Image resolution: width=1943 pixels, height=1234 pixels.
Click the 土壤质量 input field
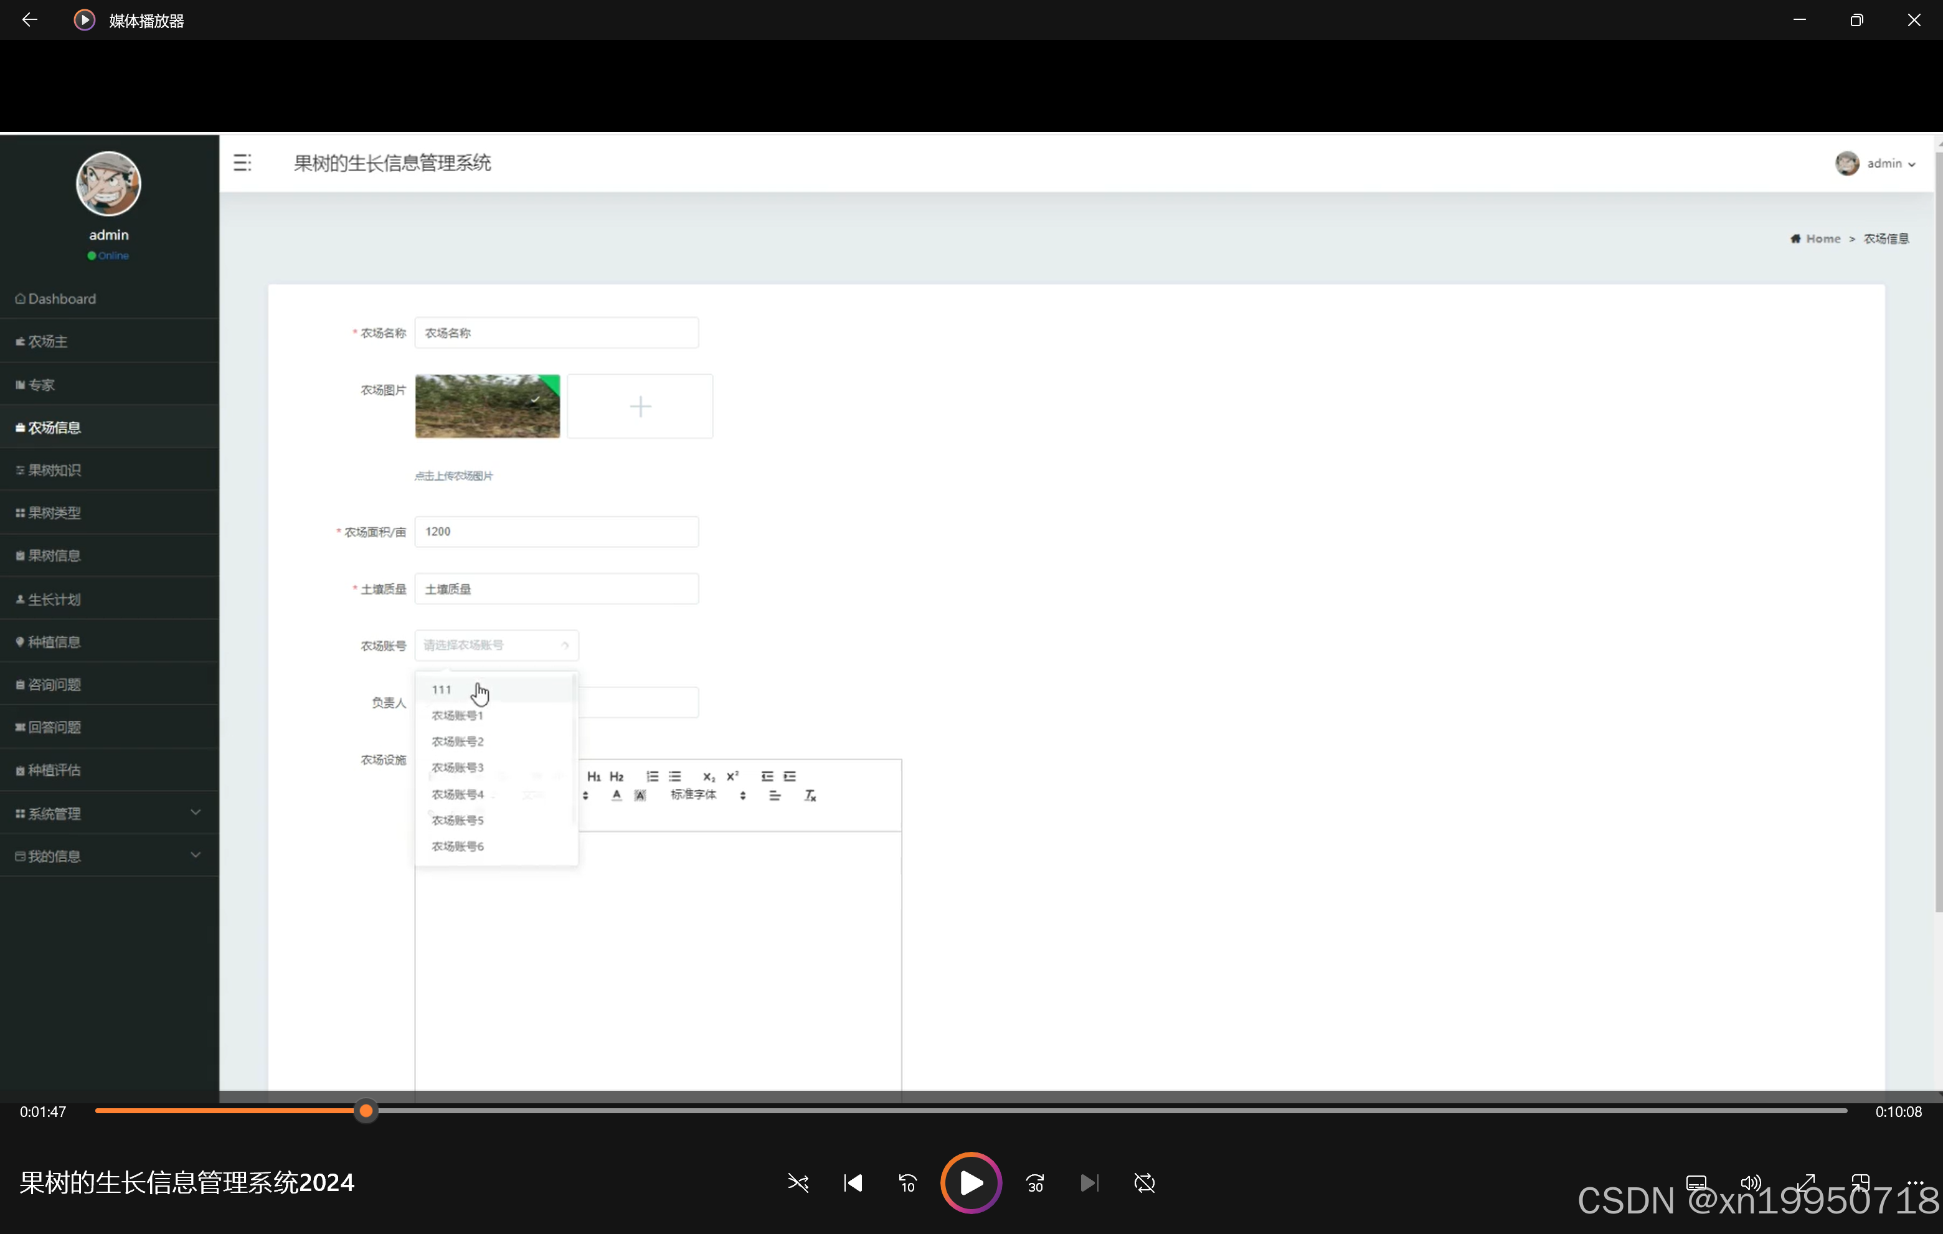point(557,589)
